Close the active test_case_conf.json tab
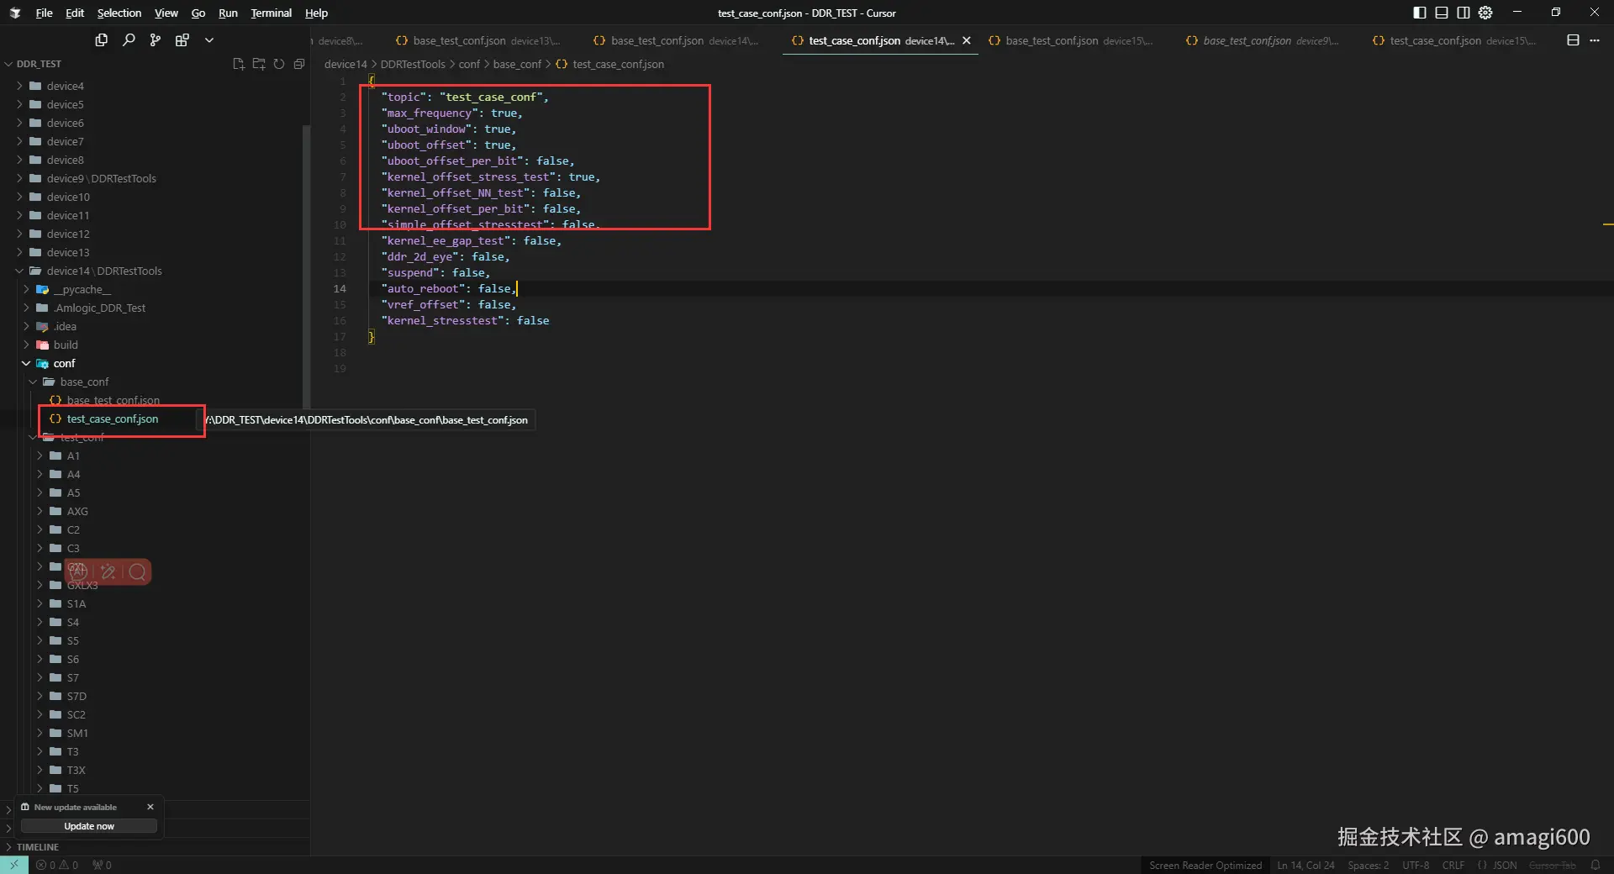Image resolution: width=1614 pixels, height=874 pixels. pyautogui.click(x=967, y=40)
